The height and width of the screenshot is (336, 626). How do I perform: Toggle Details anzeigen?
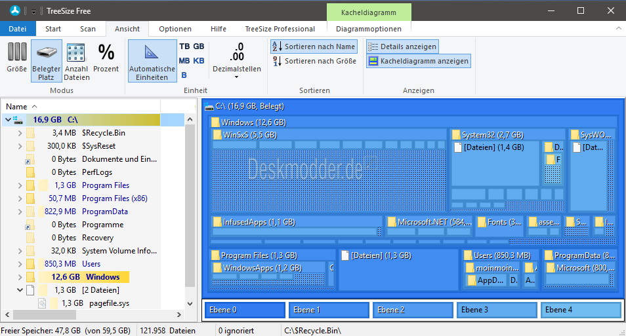coord(402,47)
